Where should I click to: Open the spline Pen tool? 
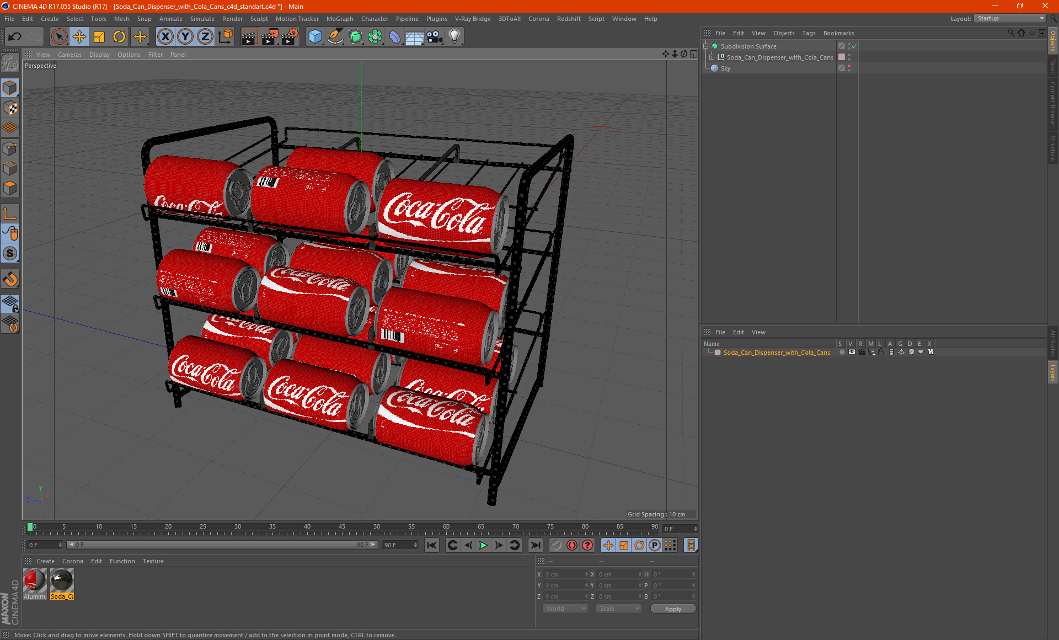(x=335, y=37)
